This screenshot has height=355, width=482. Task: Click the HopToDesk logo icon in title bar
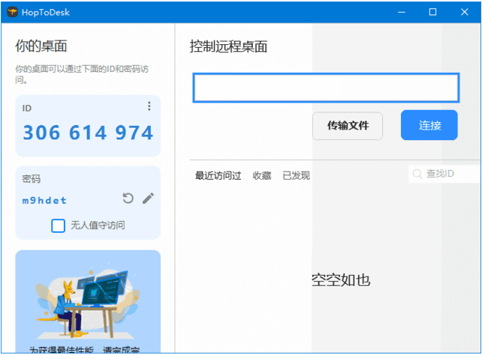coord(13,12)
